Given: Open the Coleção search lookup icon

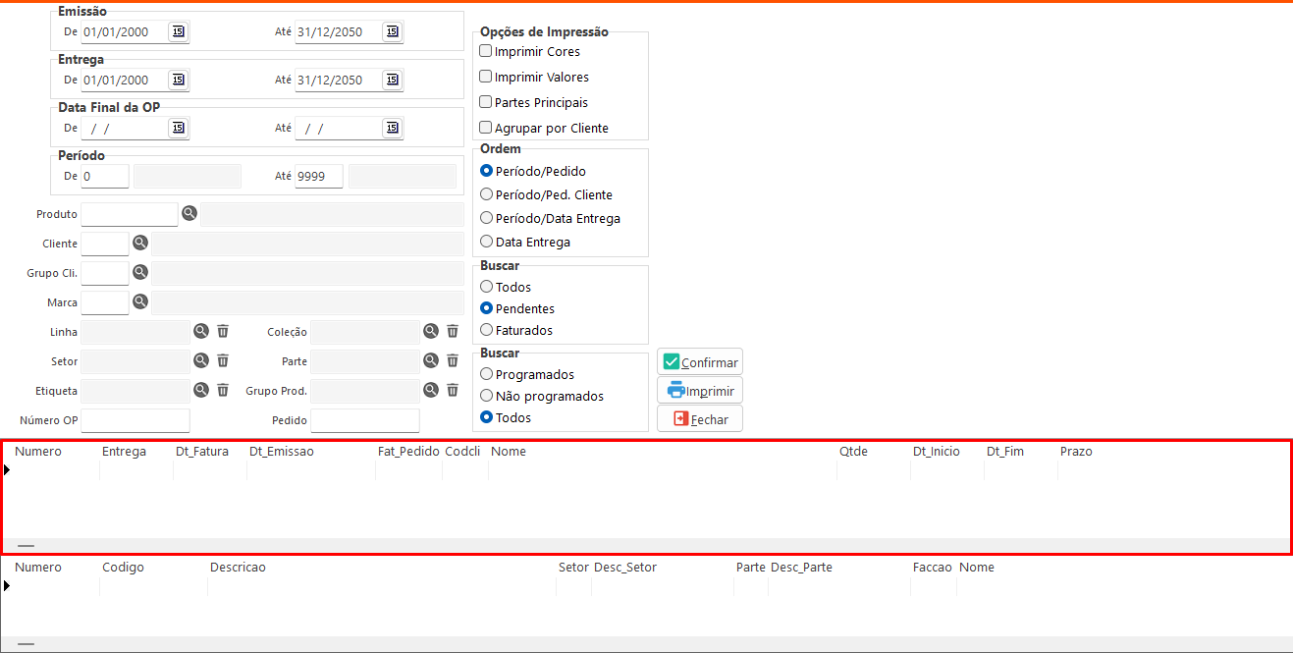Looking at the screenshot, I should coord(431,331).
